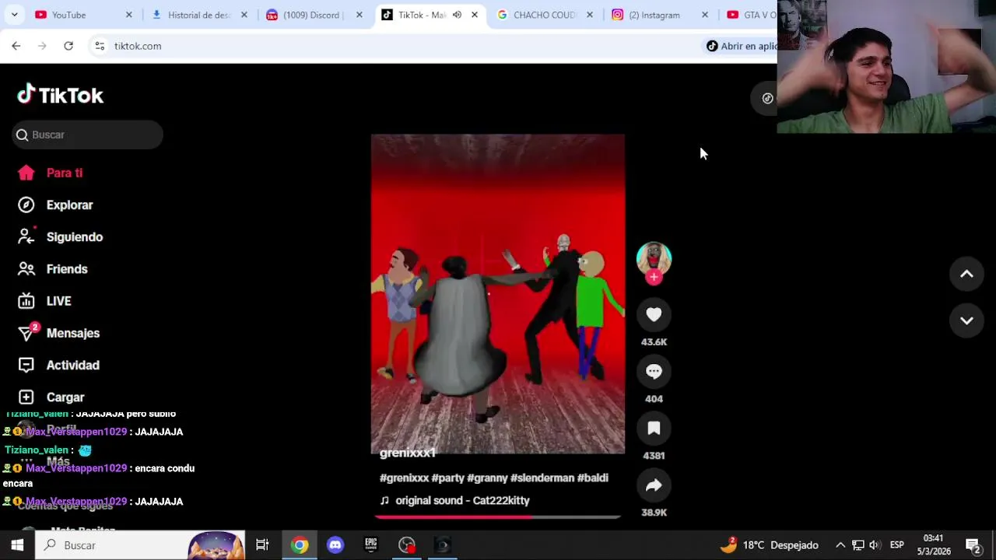
Task: Open the Para ti home feed
Action: click(51, 173)
